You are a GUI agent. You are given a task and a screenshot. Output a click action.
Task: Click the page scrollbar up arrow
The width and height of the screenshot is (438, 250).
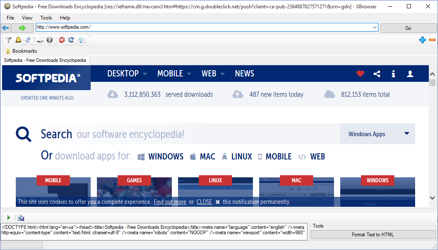click(x=433, y=74)
